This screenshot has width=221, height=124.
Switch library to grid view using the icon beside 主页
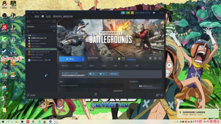coord(54,21)
